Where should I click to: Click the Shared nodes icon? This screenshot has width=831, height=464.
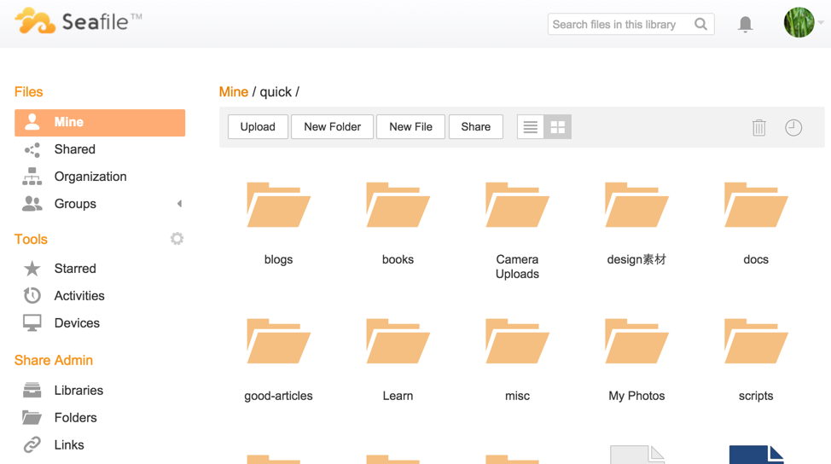pos(32,150)
